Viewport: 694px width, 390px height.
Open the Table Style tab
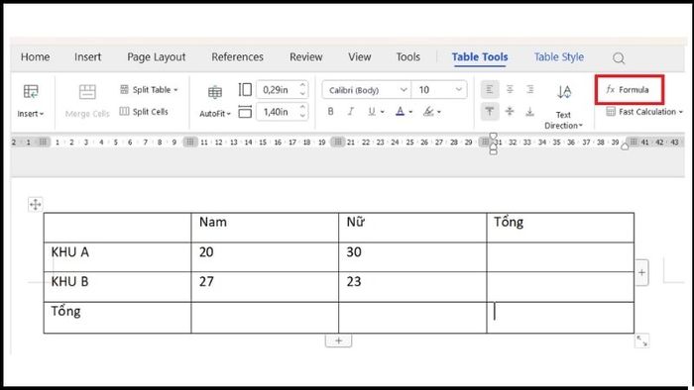pyautogui.click(x=558, y=57)
